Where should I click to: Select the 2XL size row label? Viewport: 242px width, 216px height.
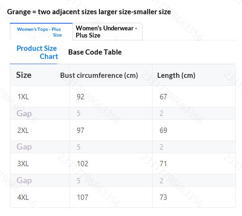pos(23,131)
